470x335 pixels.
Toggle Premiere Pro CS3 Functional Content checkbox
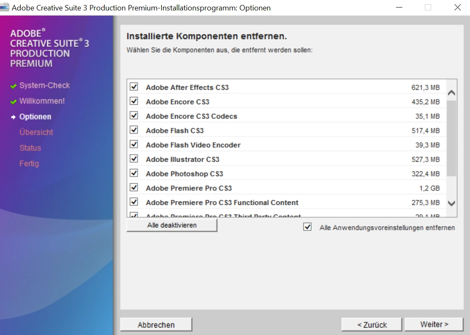click(134, 202)
